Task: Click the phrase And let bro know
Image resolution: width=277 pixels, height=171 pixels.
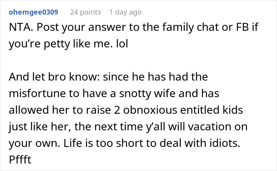Action: click(55, 77)
